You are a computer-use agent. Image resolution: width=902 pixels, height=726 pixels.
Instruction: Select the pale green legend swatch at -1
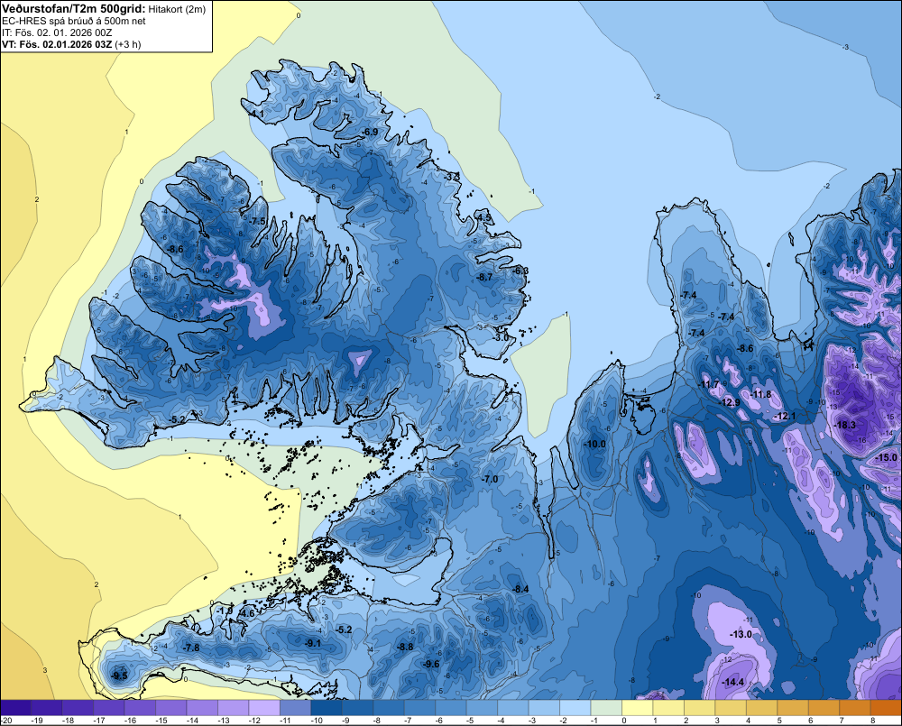tap(606, 707)
